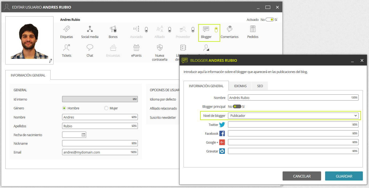The height and width of the screenshot is (188, 369).
Task: Click the Facebook icon
Action: pos(222,133)
